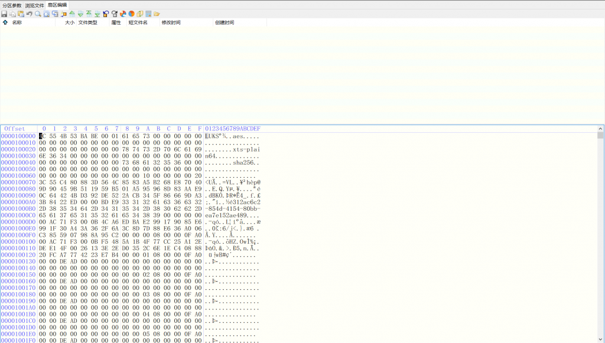Click the Offset header in hex view

15,129
